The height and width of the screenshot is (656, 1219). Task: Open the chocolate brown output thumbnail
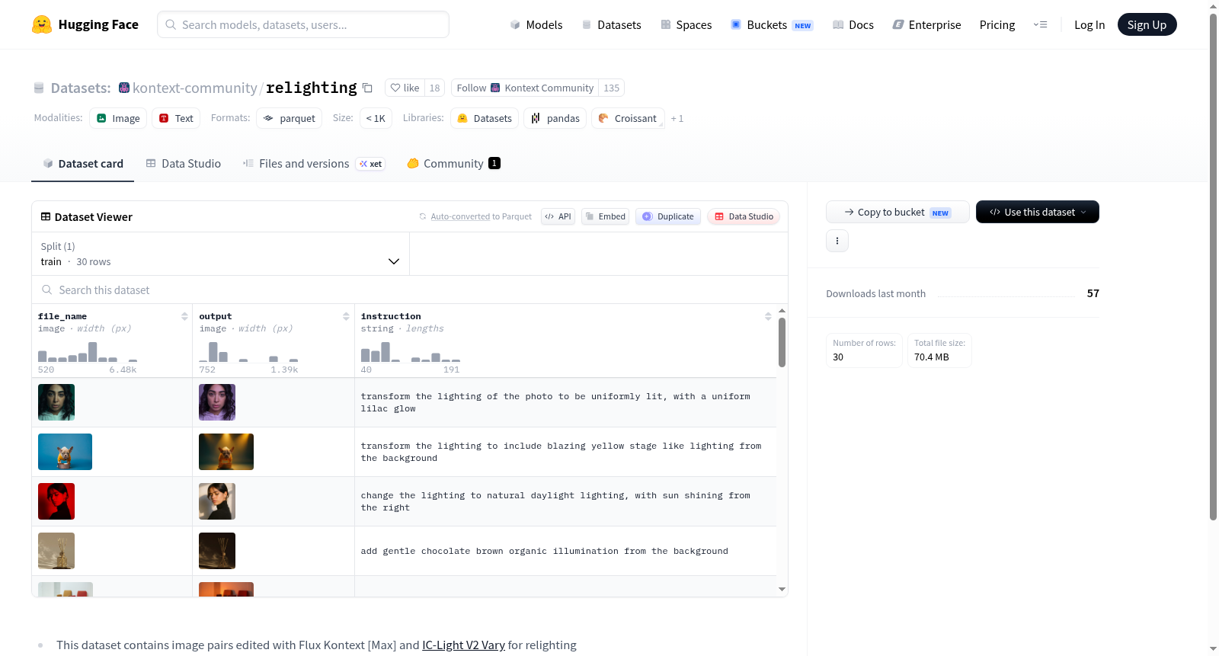click(217, 551)
